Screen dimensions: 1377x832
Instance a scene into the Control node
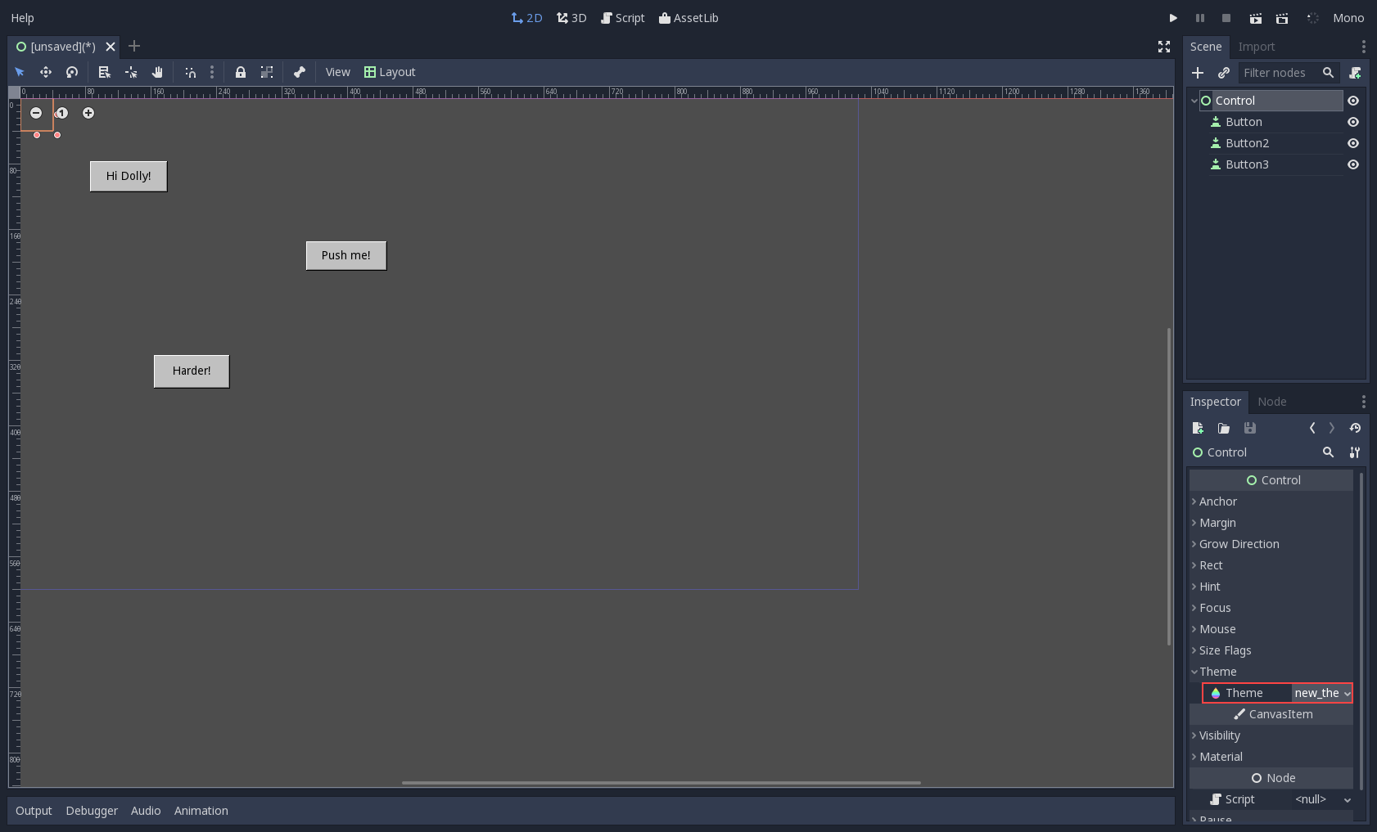pos(1224,73)
